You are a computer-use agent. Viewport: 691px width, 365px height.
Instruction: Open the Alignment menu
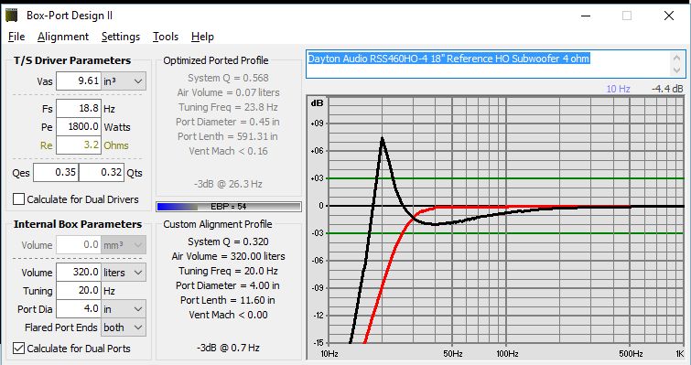point(63,37)
